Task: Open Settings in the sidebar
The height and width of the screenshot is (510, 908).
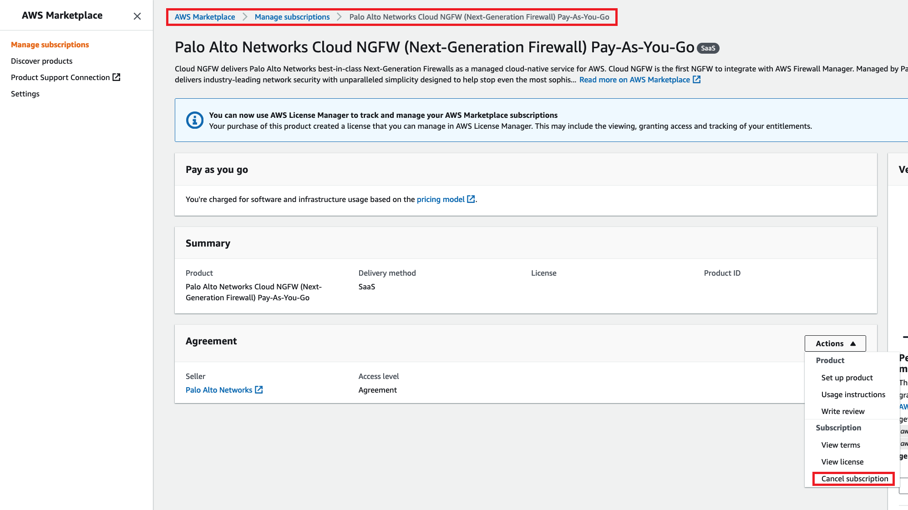Action: 25,94
